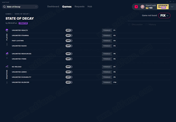The width and height of the screenshot is (176, 122).
Task: Click TOGGLE hotkey button for Unlimited Ammo
Action: tap(107, 72)
